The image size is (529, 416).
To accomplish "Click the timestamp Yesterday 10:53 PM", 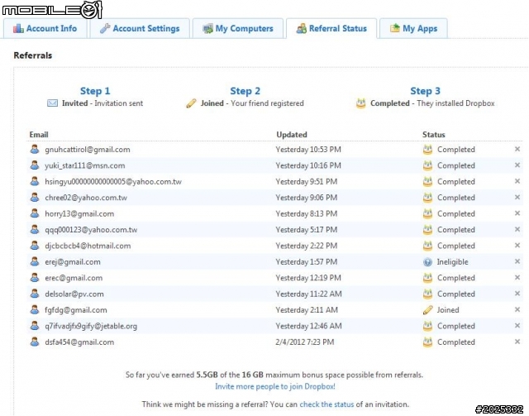I will 308,149.
